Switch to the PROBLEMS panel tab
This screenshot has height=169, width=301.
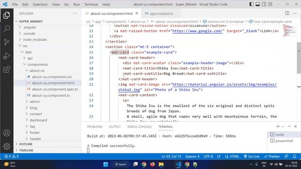[95, 127]
